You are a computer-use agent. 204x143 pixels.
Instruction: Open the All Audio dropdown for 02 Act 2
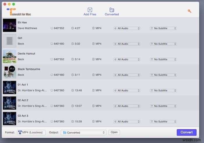[127, 106]
